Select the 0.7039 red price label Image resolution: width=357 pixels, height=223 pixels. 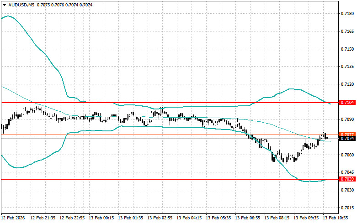point(347,179)
